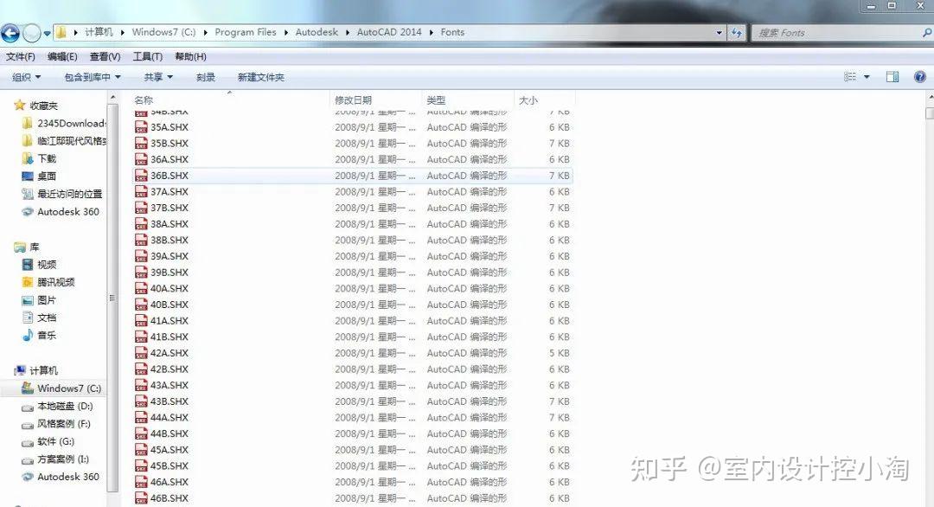Open the 编辑(E) menu

62,56
